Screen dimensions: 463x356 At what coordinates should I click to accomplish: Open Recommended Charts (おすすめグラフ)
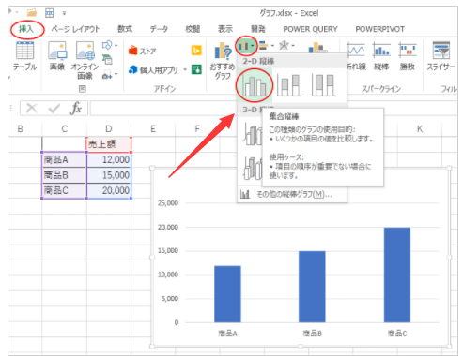click(x=224, y=51)
